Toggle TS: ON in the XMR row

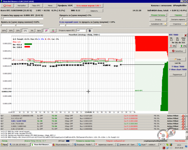tap(54, 116)
